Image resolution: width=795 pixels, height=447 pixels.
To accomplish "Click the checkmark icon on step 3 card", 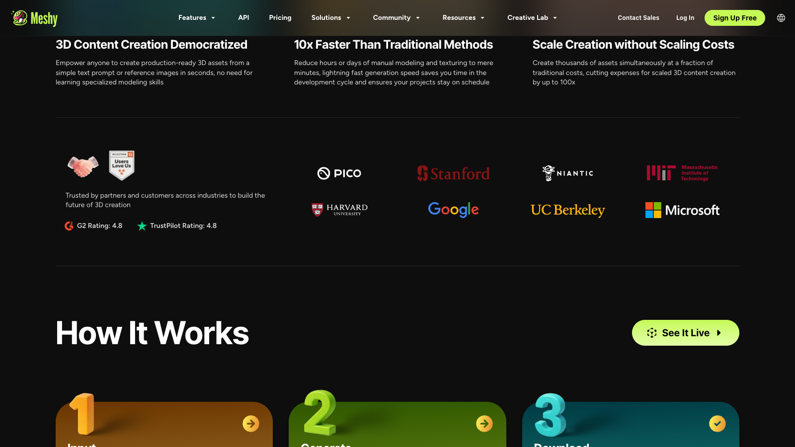I will pos(717,424).
